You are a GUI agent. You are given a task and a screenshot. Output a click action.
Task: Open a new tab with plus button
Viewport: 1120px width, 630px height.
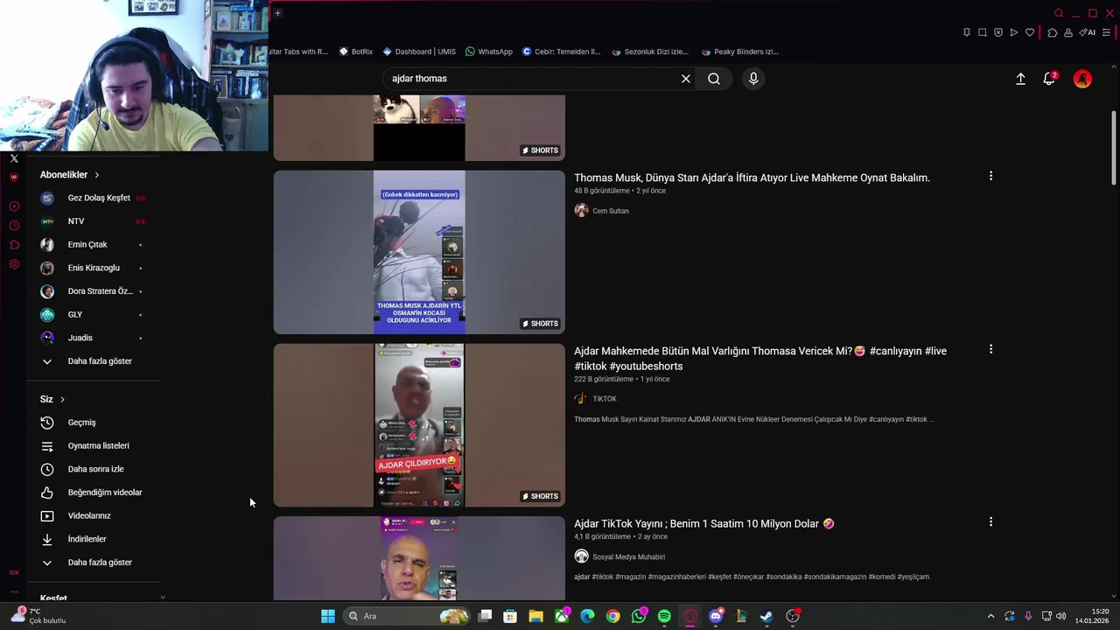point(277,13)
